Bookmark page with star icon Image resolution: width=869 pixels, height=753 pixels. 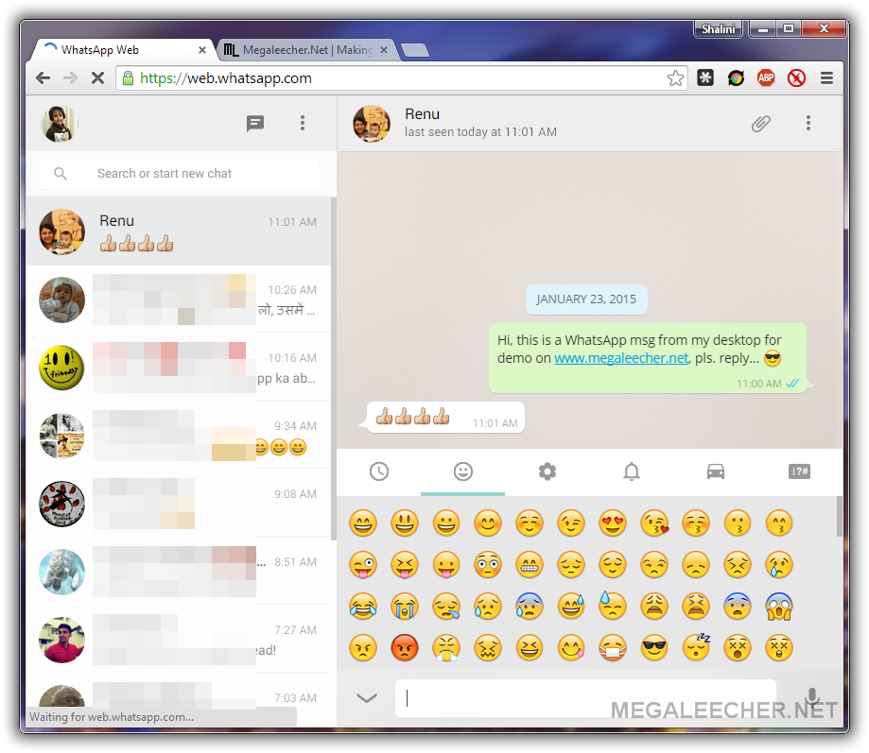[x=675, y=78]
